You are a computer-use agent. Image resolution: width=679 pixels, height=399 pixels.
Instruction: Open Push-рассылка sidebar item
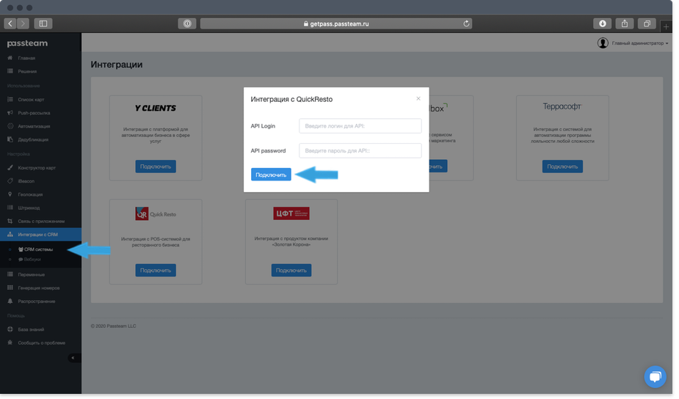click(x=34, y=113)
